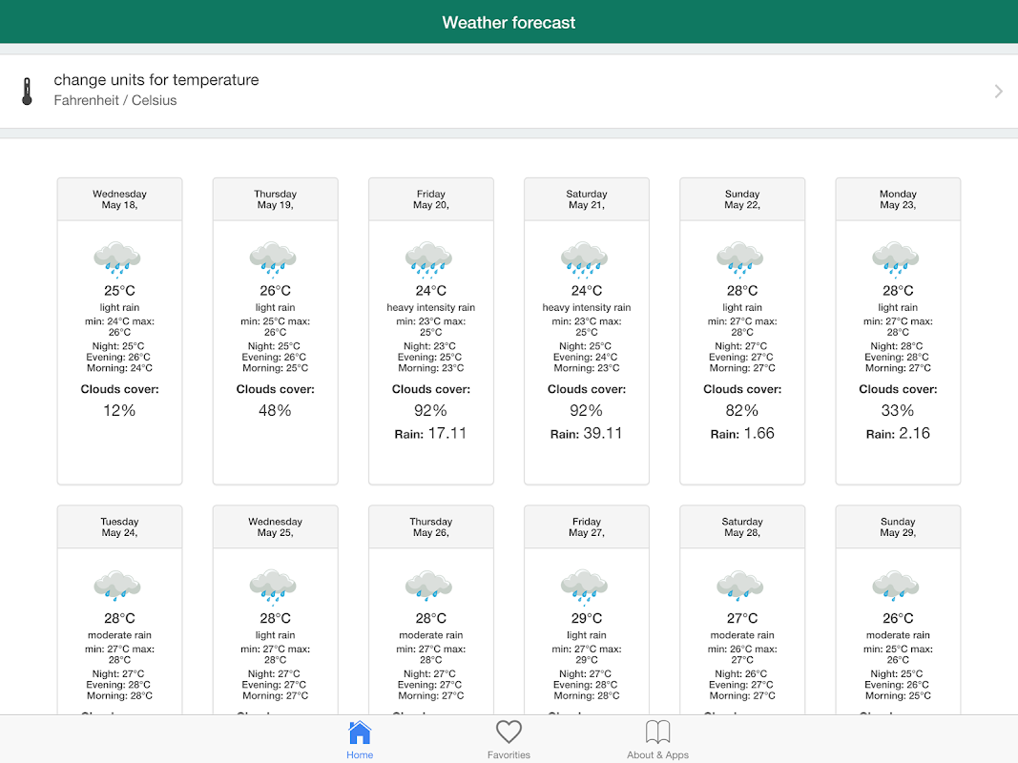Screen dimensions: 1018x763
Task: Click the Thursday May 26 card header
Action: pos(431,526)
